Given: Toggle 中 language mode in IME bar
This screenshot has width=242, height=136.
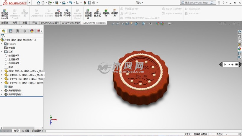Looking at the screenshot, I should [225, 64].
